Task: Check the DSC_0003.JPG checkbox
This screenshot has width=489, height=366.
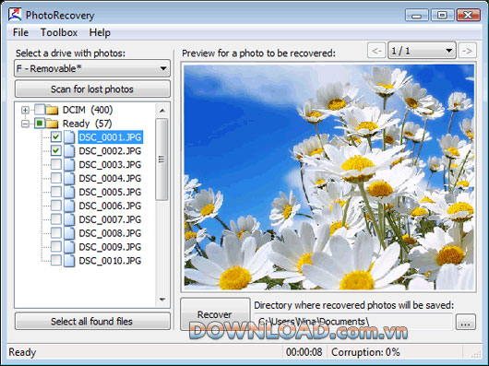Action: (x=56, y=164)
